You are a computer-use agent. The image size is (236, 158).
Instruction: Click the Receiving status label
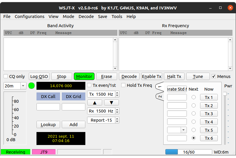point(16,152)
